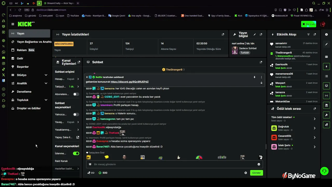Toggle the wrench stream info sidebar icon
Screen dimensions: 332x187
326,115
